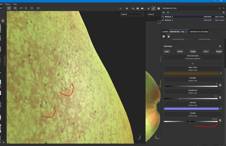
Task: Open the camera screenshot icon in the toolbar
Action: pos(159,8)
